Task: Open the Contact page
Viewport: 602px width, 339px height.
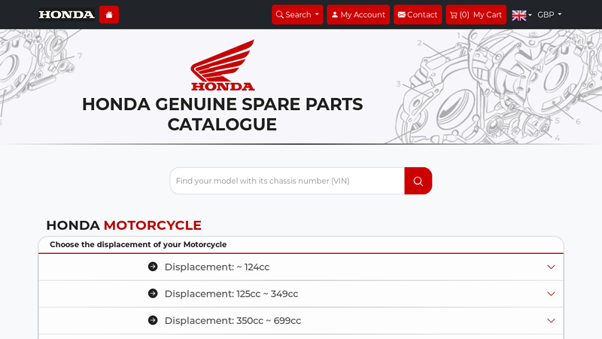Action: click(x=418, y=14)
